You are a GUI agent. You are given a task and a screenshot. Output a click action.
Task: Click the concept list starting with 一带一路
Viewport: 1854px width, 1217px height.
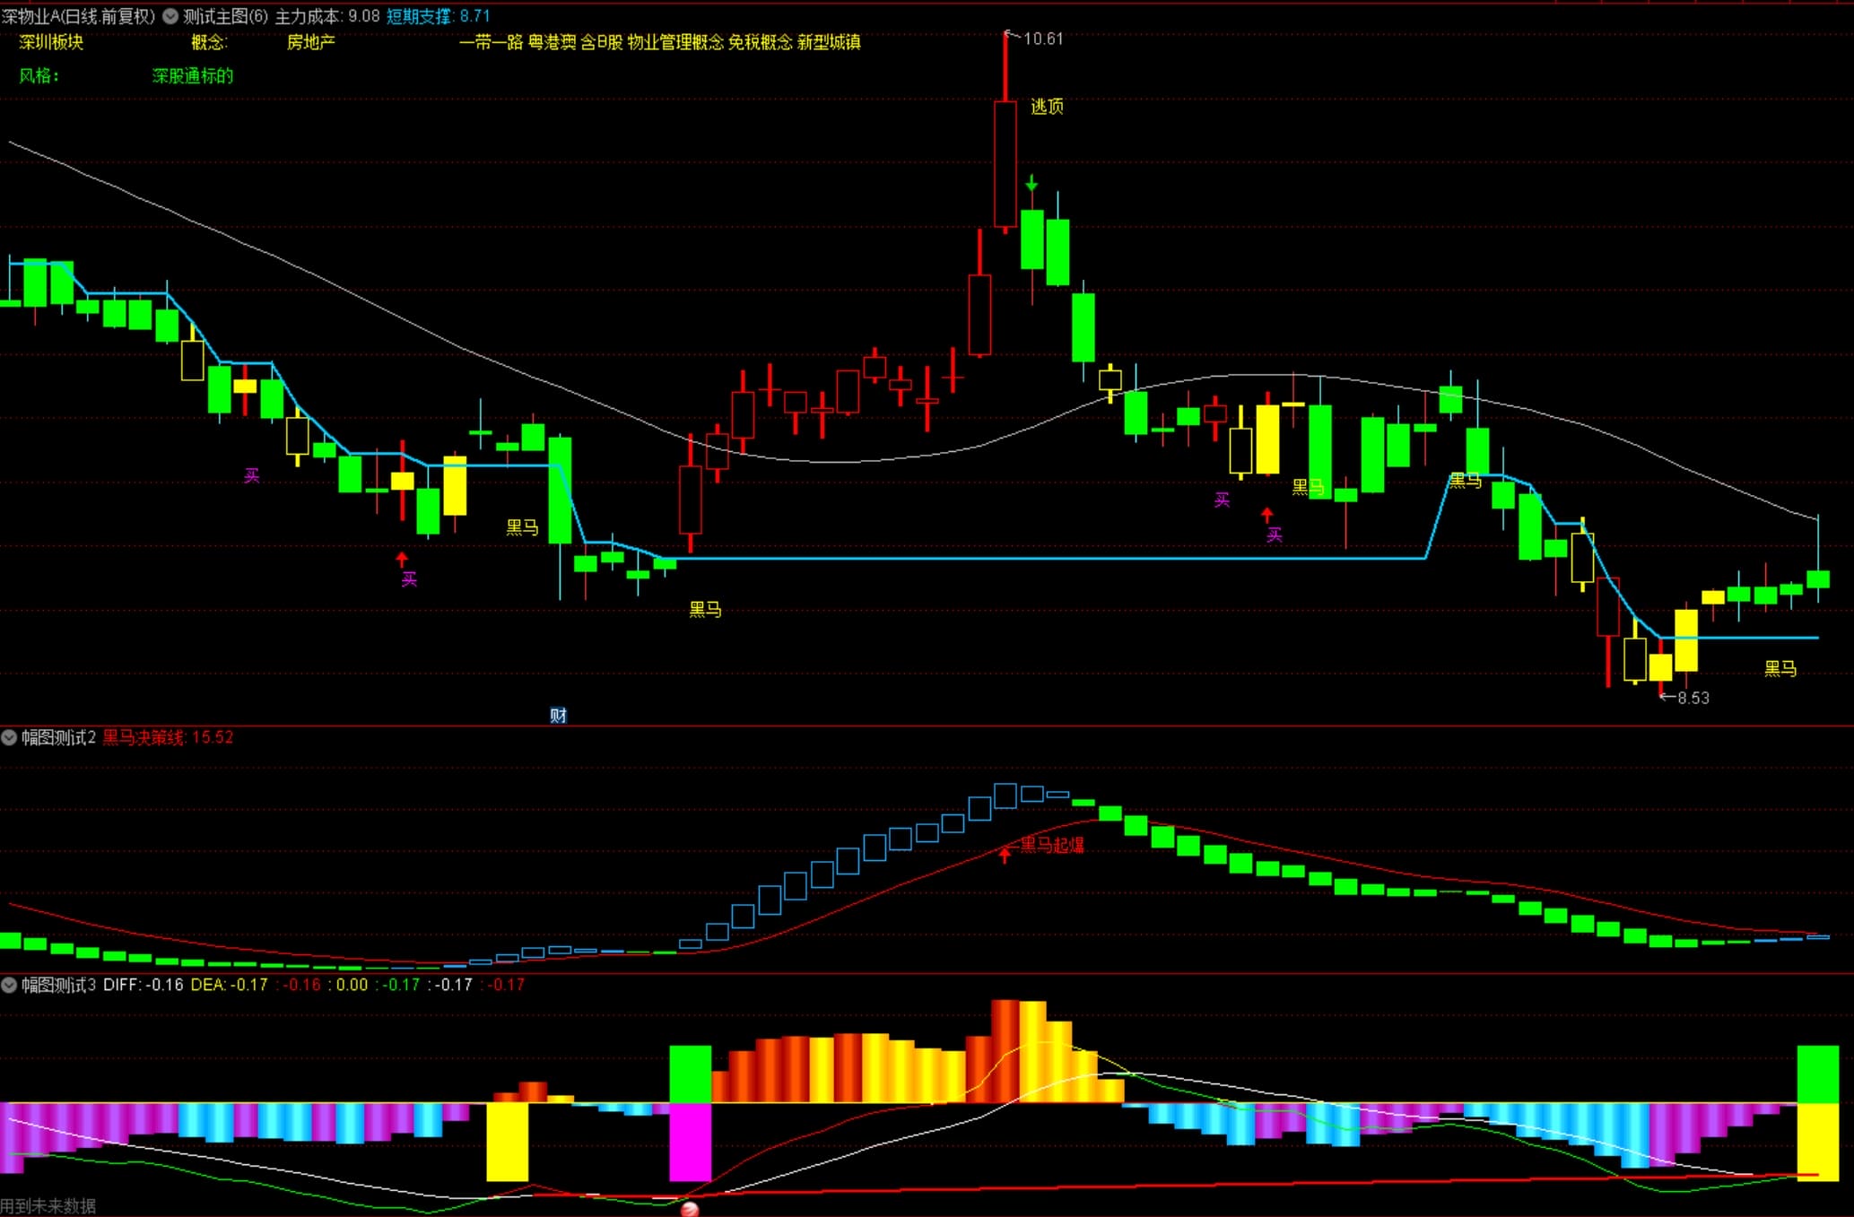click(x=659, y=42)
